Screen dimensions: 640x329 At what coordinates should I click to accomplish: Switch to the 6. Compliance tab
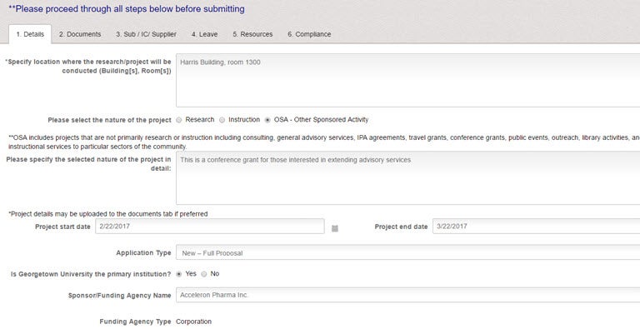coord(309,34)
